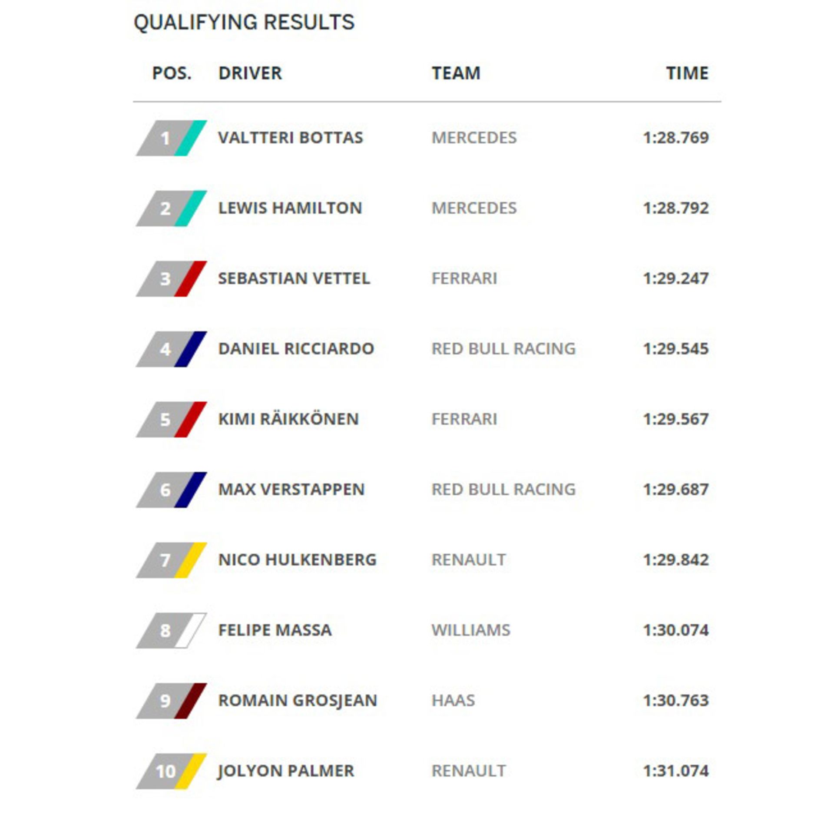The image size is (834, 834).
Task: Click the position 4 Red Bull badge
Action: click(x=171, y=349)
